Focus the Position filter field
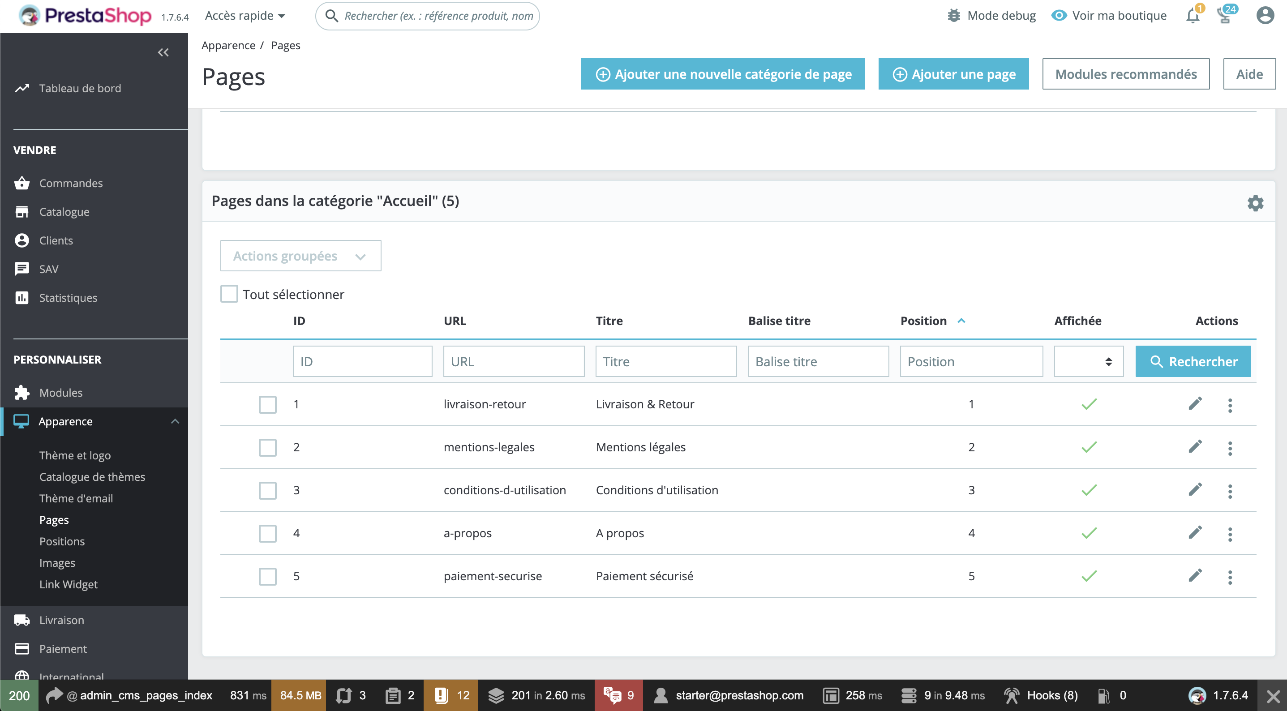Screen dimensions: 1287x711 pyautogui.click(x=971, y=361)
